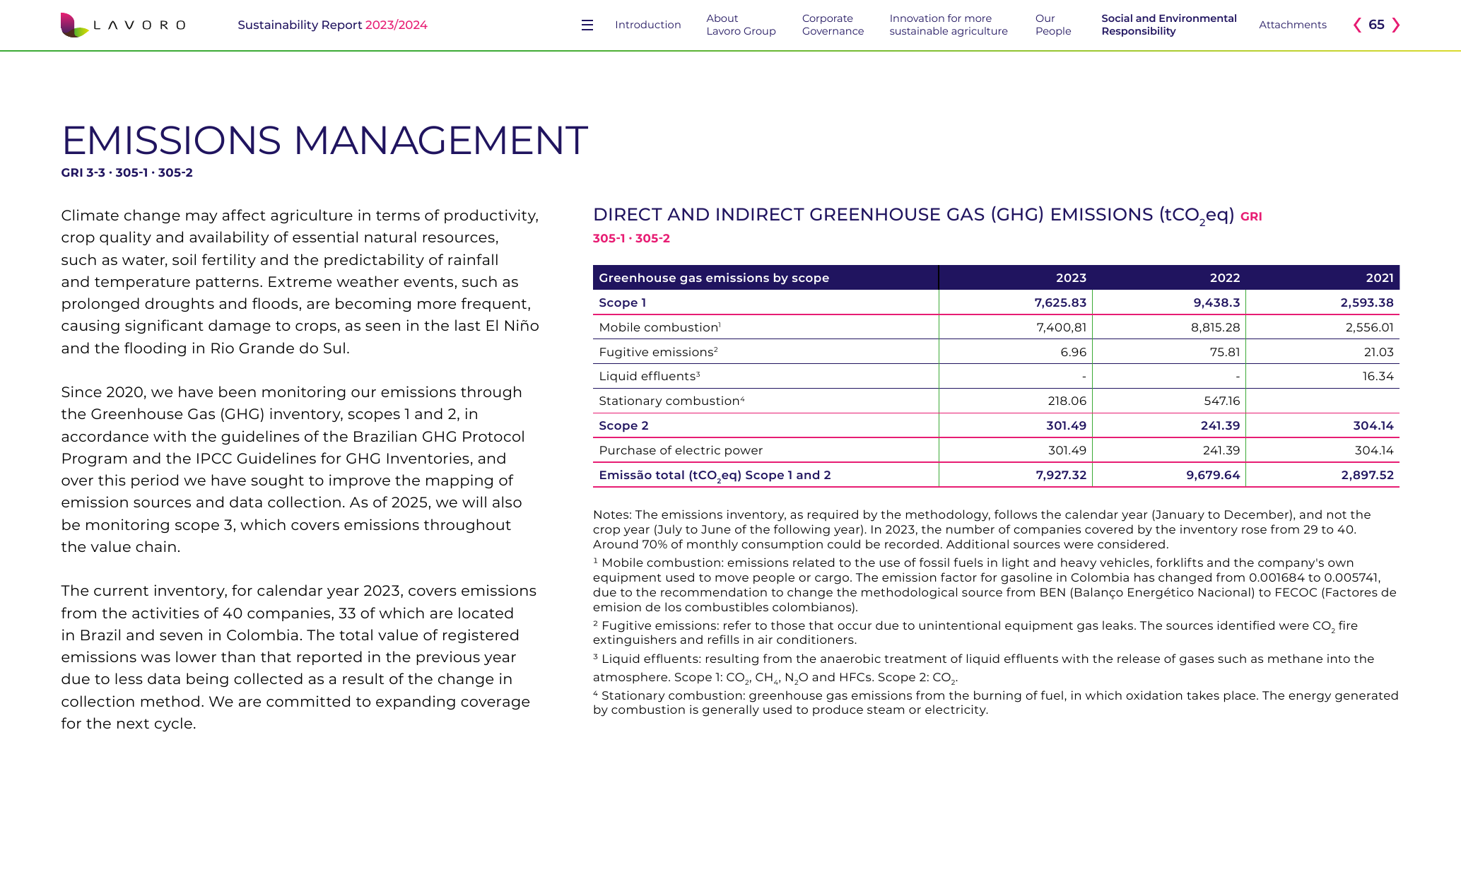Click total emissions 2023 value 7,927.32
This screenshot has height=877, width=1461.
pos(1061,475)
